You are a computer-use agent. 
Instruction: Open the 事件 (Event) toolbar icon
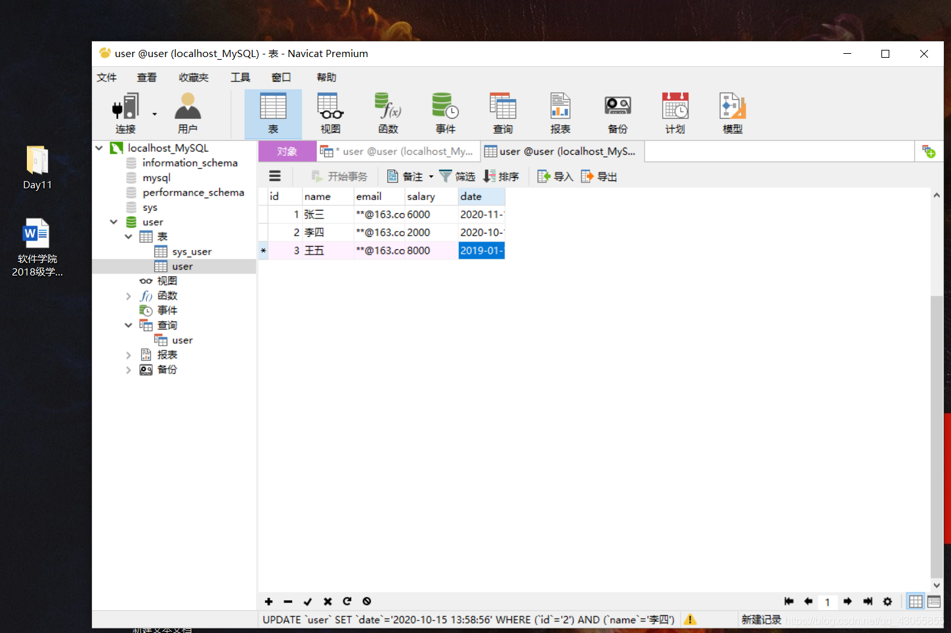click(445, 113)
